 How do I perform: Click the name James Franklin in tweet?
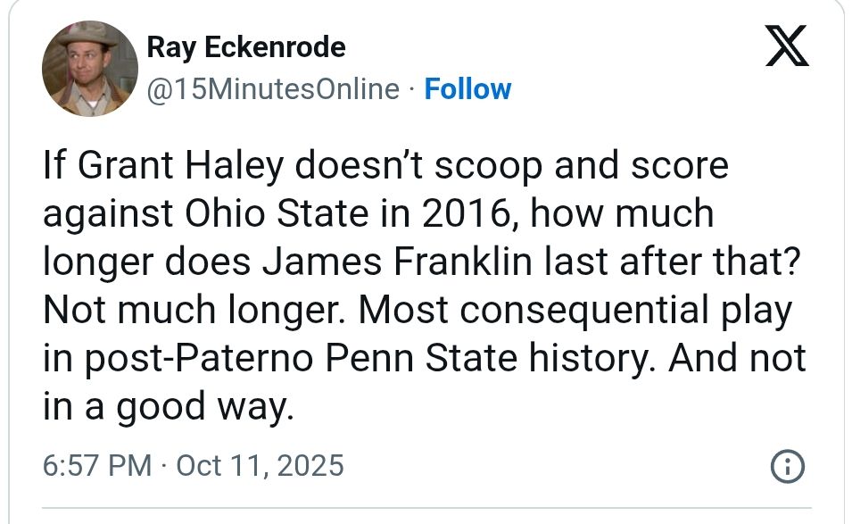pyautogui.click(x=397, y=262)
